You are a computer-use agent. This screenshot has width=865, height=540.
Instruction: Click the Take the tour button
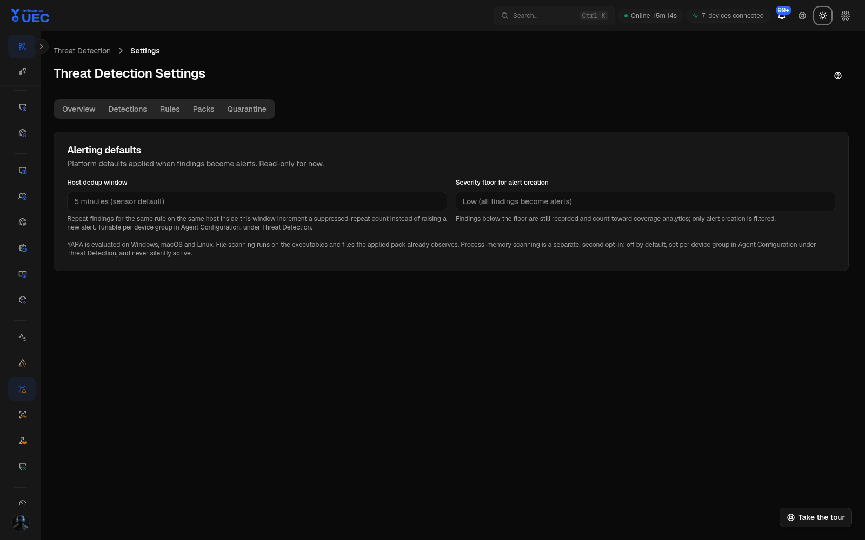[x=816, y=517]
